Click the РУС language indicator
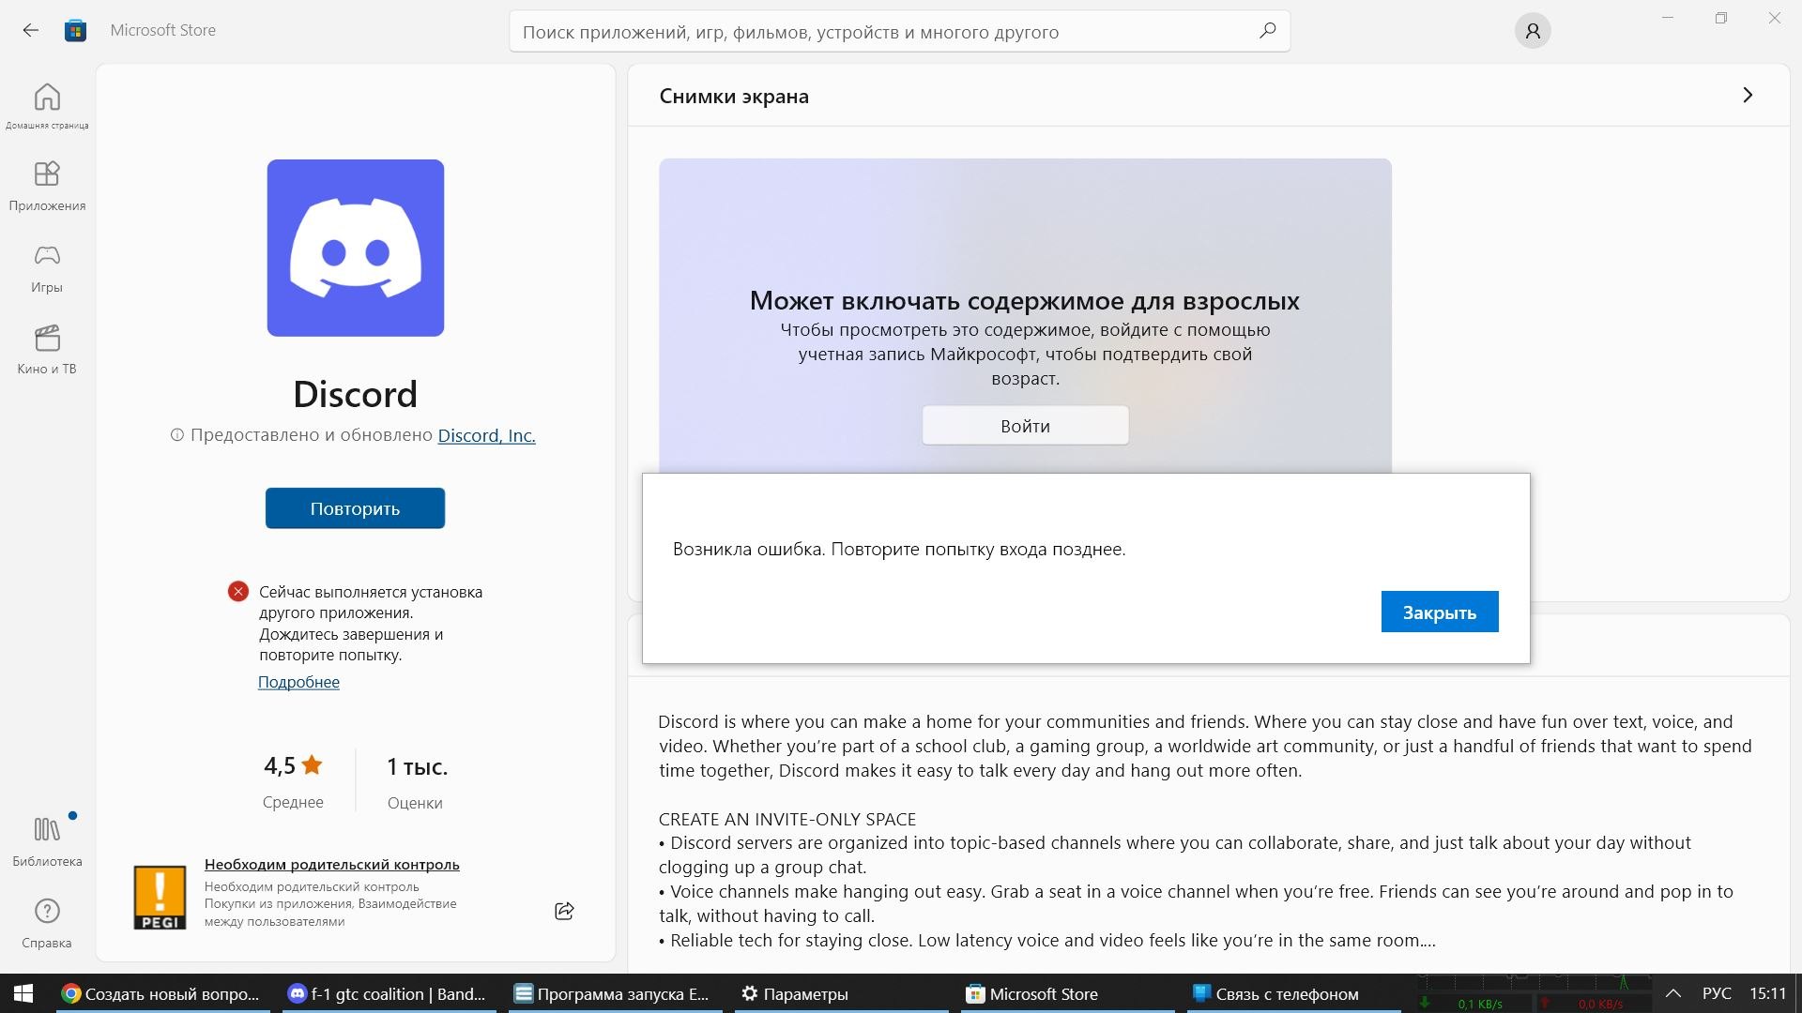The height and width of the screenshot is (1013, 1802). 1717,993
